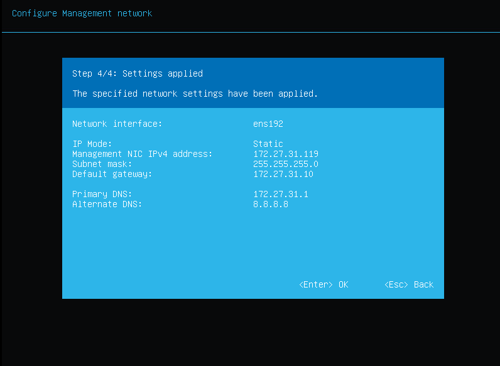Select the 255.255.255.0 subnet value
The width and height of the screenshot is (500, 366).
click(286, 164)
